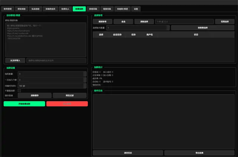Click the 预览过滤 button
Image resolution: width=238 pixels, height=157 pixels.
tap(69, 96)
